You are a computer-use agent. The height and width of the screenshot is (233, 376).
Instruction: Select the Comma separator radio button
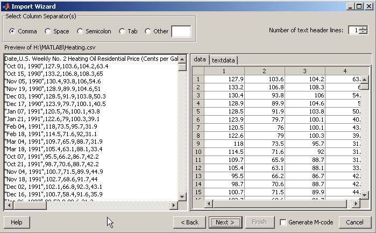tap(12, 31)
